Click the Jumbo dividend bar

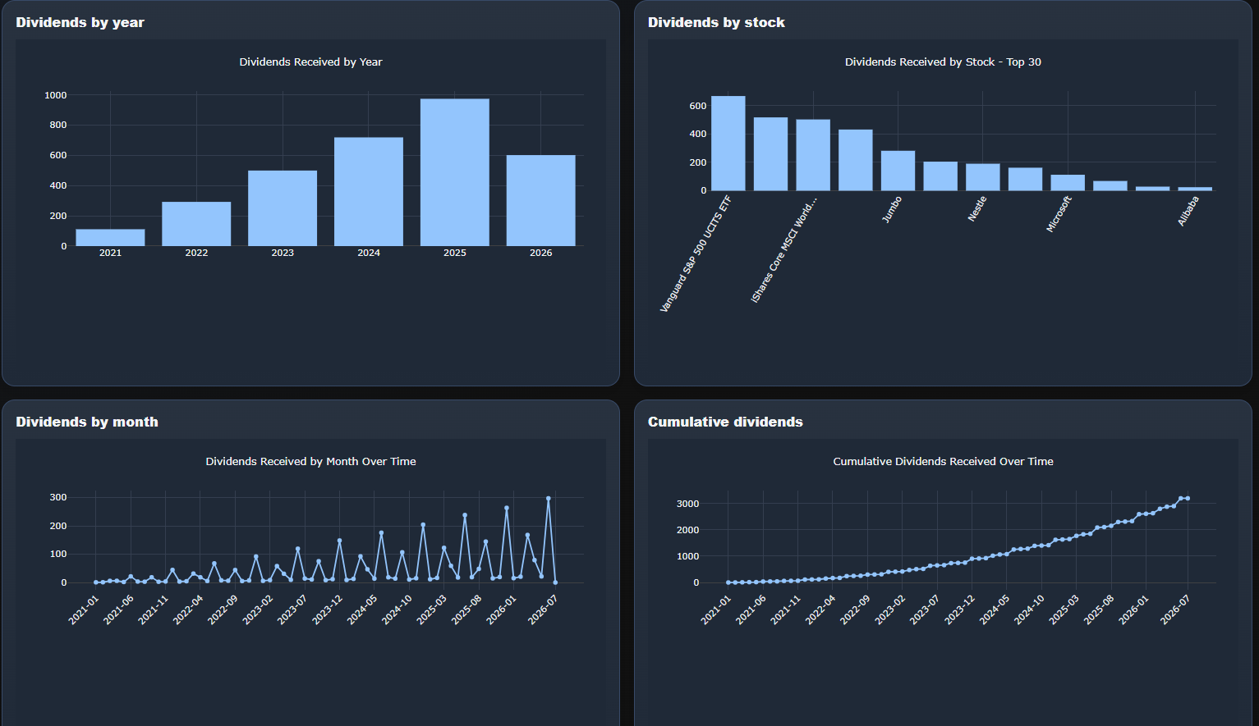tap(898, 171)
